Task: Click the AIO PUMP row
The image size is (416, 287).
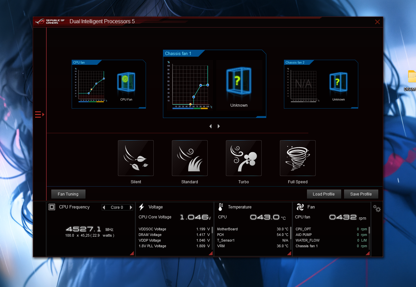Action: [x=331, y=235]
